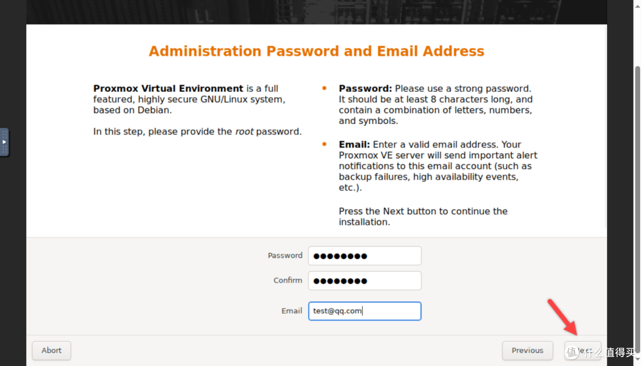Viewport: 642px width, 366px height.
Task: Click into the Email field with test@qq.com
Action: (x=364, y=311)
